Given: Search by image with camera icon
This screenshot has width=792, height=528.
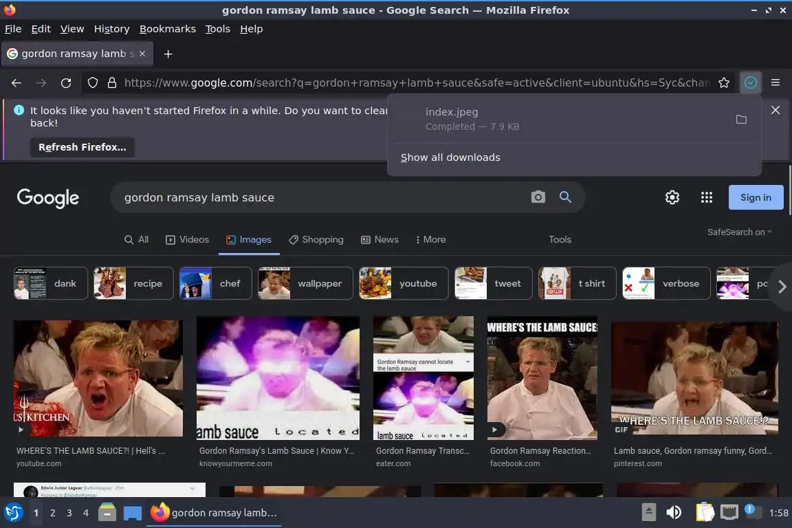Looking at the screenshot, I should pyautogui.click(x=538, y=197).
